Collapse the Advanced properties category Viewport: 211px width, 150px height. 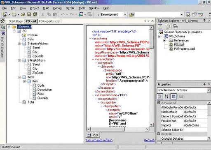(159, 103)
